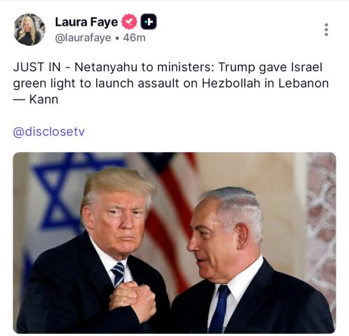Open the three-dot post options menu
Screen dimensions: 349x336
(326, 29)
